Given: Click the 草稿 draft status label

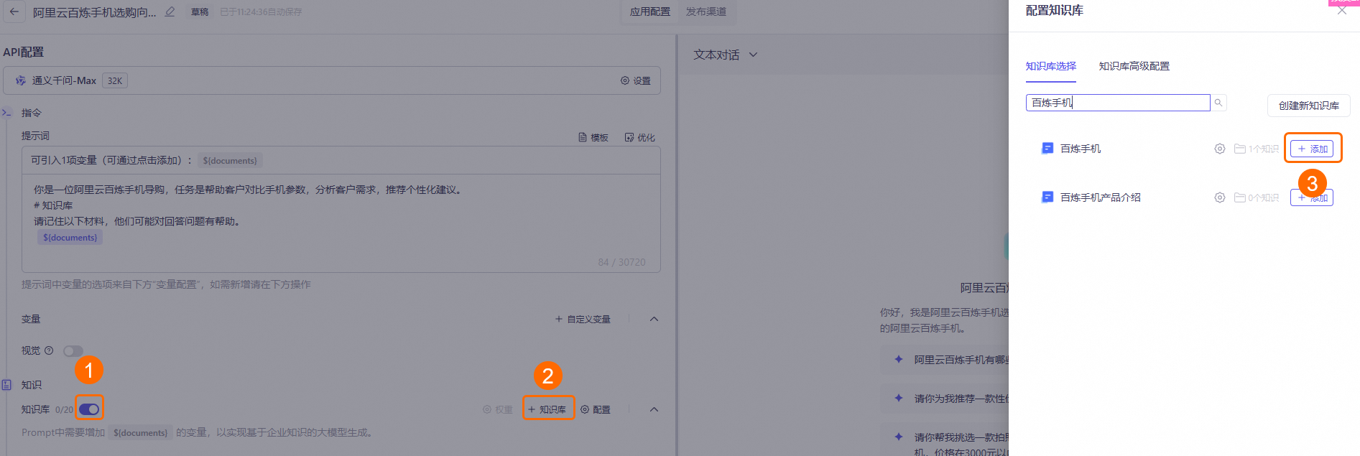Looking at the screenshot, I should coord(199,11).
